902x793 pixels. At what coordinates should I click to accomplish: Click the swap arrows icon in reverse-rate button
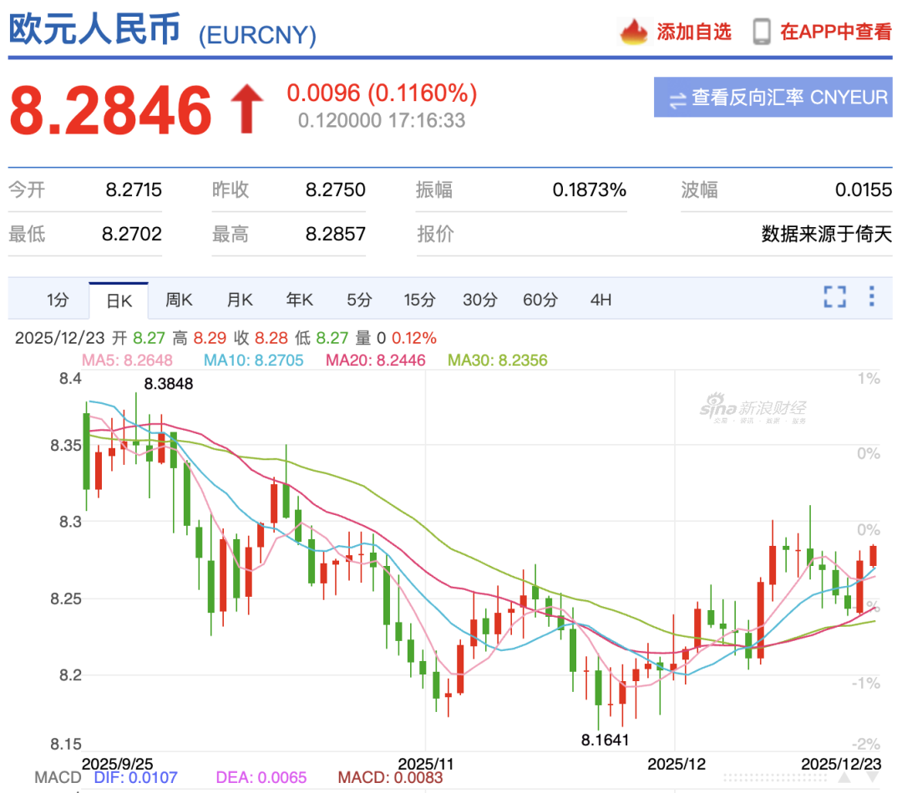pos(678,100)
